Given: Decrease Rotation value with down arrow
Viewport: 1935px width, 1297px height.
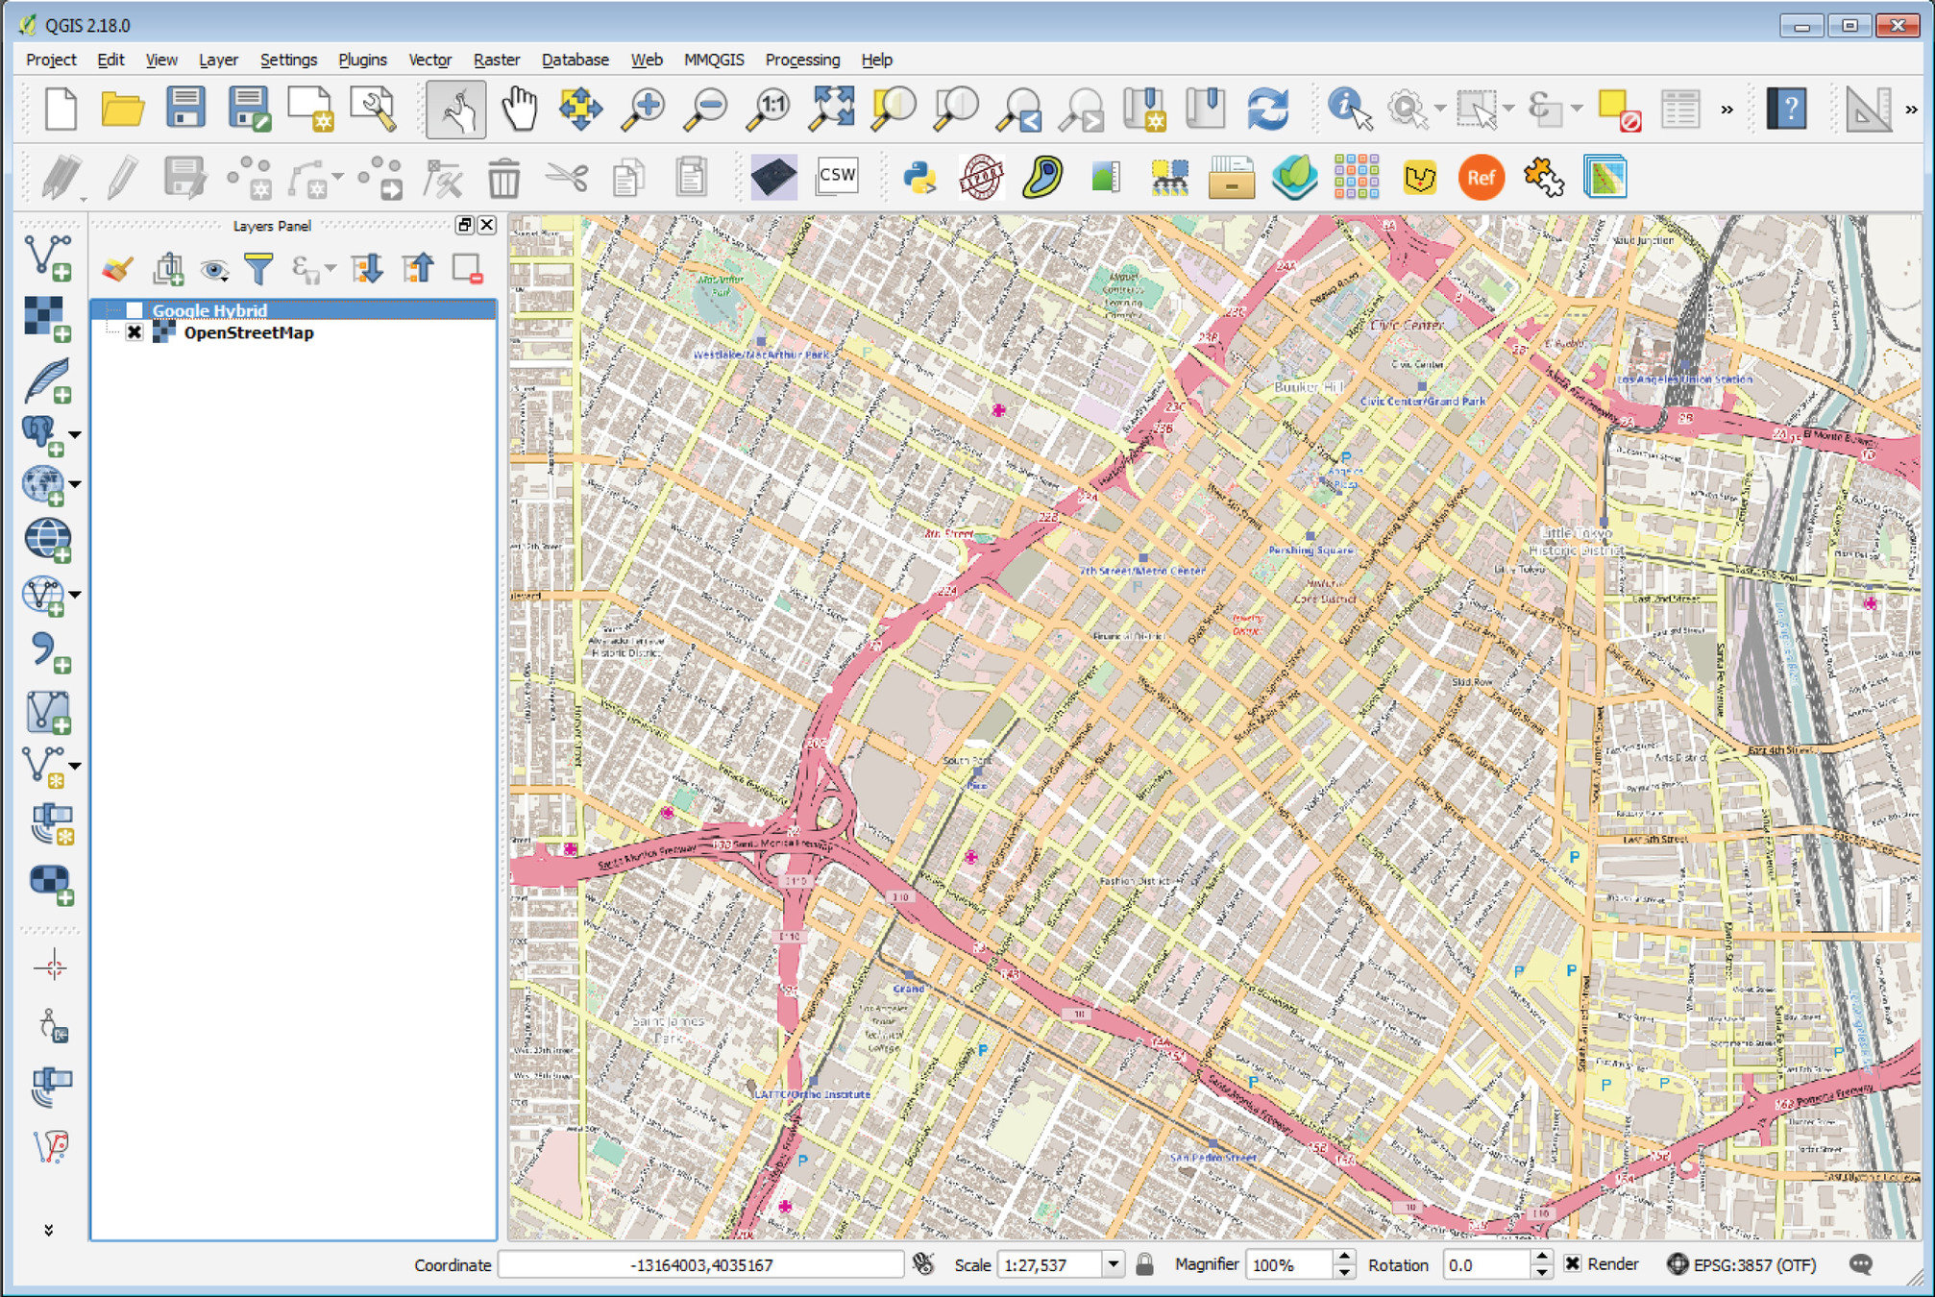Looking at the screenshot, I should (1542, 1272).
